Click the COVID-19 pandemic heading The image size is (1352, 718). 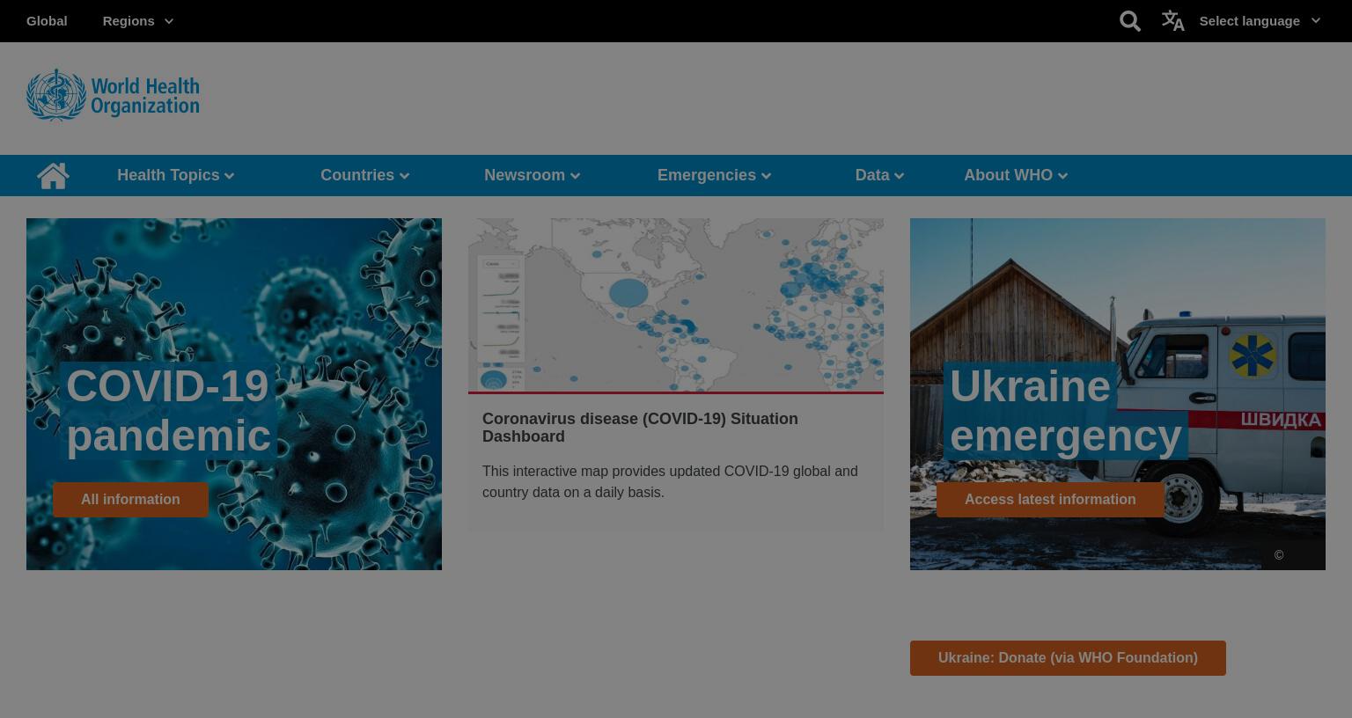(168, 411)
